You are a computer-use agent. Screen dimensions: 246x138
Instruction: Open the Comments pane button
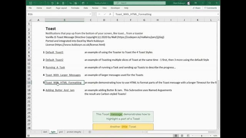211,8
